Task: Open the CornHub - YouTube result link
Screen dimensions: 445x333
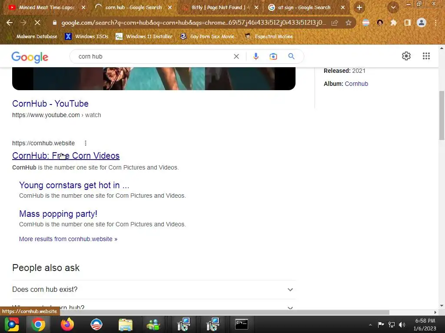Action: (x=50, y=104)
